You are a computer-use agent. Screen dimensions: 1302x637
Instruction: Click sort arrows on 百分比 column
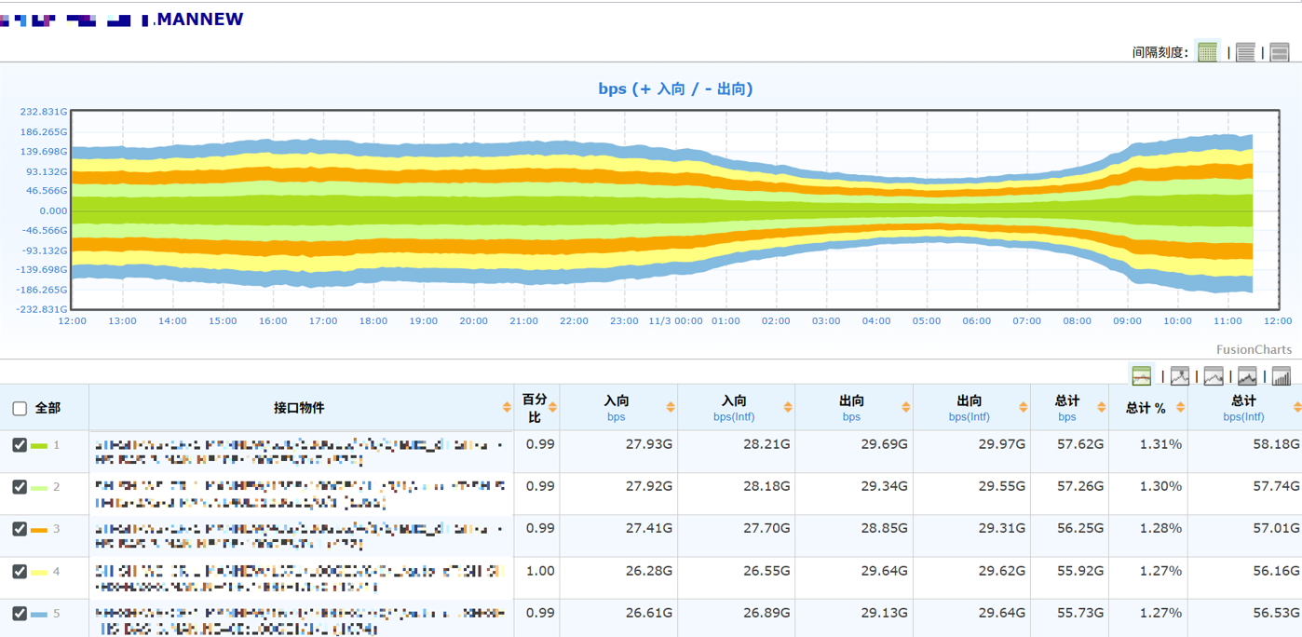pos(552,408)
